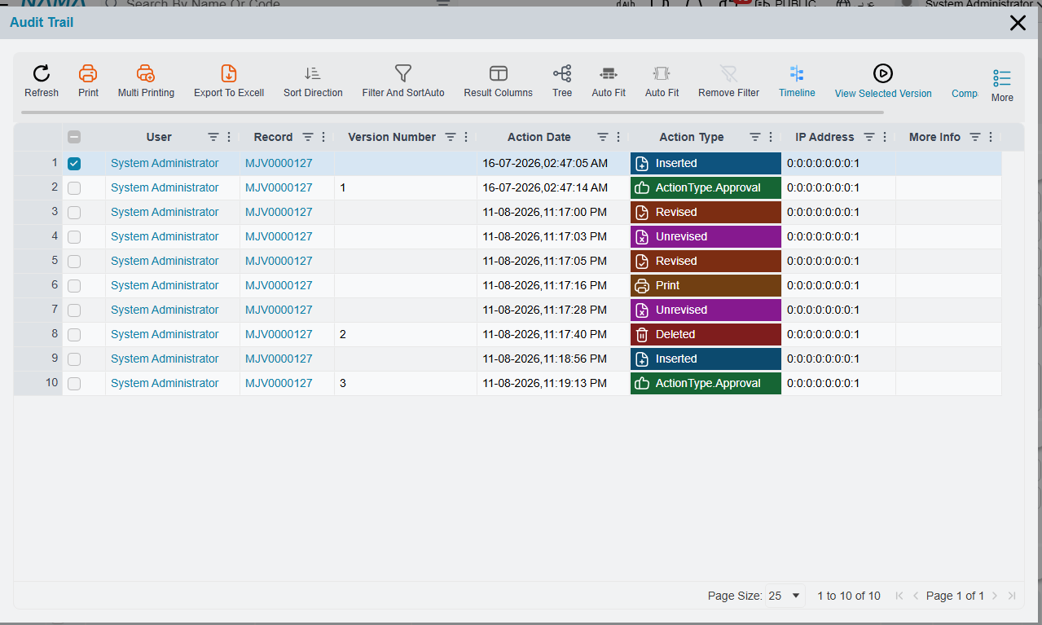Click date 16-07-2026,02:47:14 AM
The image size is (1042, 625).
click(x=545, y=187)
